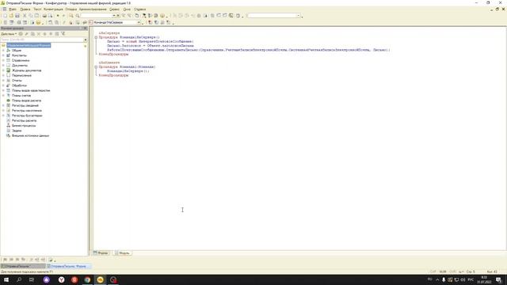The height and width of the screenshot is (285, 507).
Task: Open the procedure list dropdown КомандаНаСервере
Action: pos(139,23)
